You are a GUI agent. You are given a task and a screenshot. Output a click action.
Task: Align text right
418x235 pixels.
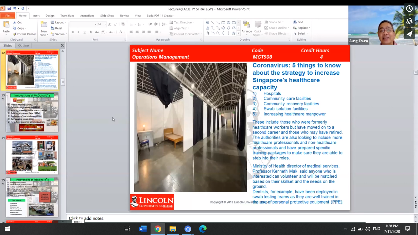(x=143, y=32)
